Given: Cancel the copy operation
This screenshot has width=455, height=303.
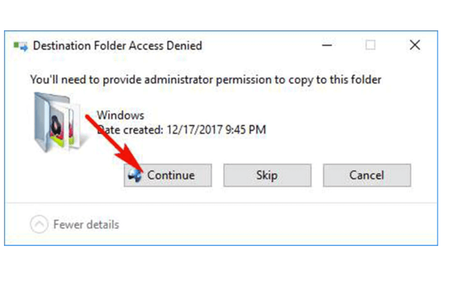Looking at the screenshot, I should [x=367, y=175].
